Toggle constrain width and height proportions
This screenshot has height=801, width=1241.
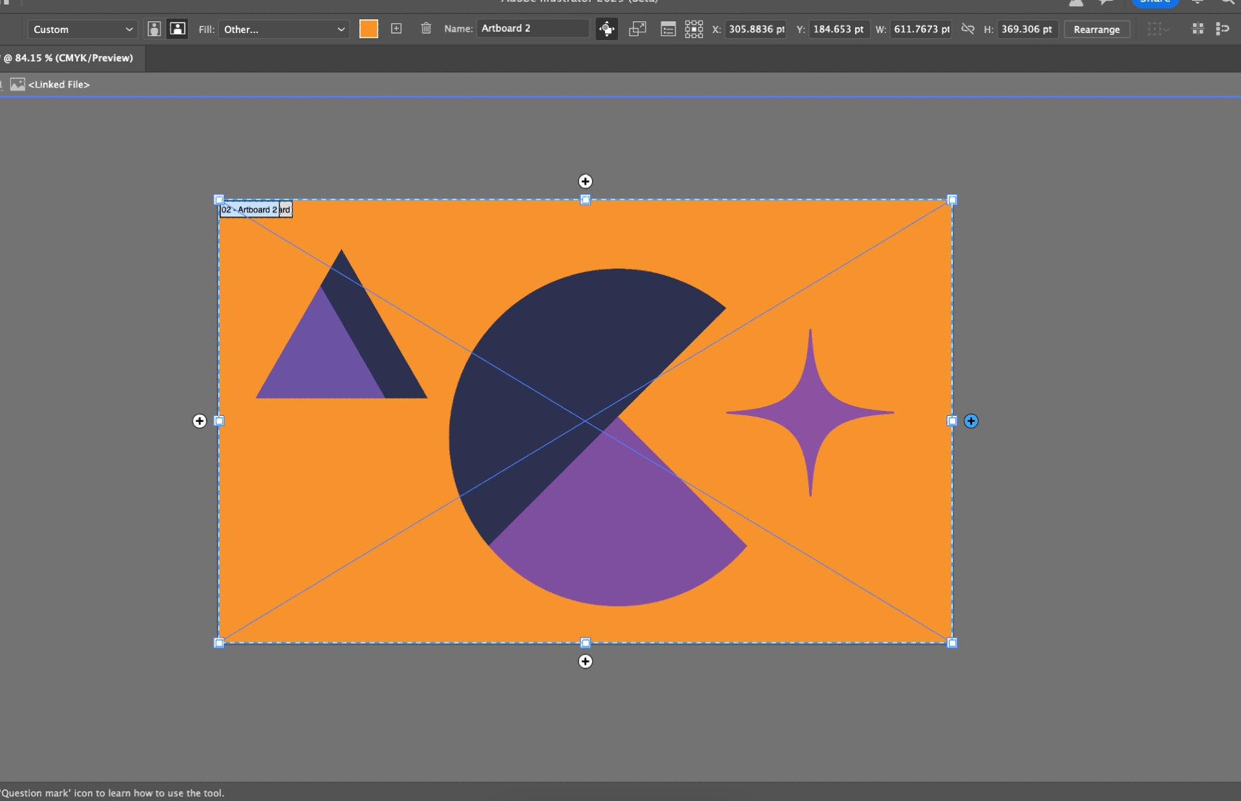click(x=967, y=29)
